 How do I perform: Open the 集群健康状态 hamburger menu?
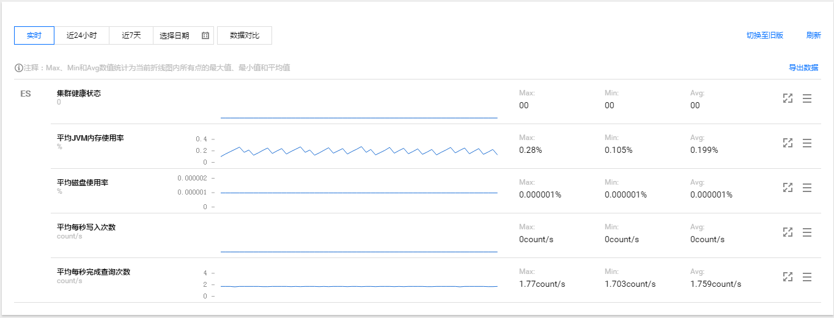pos(807,98)
